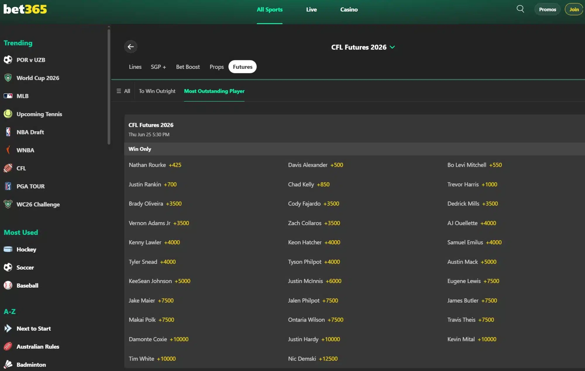Choose Vernon Adams Jr +3500
The width and height of the screenshot is (585, 371).
click(159, 223)
